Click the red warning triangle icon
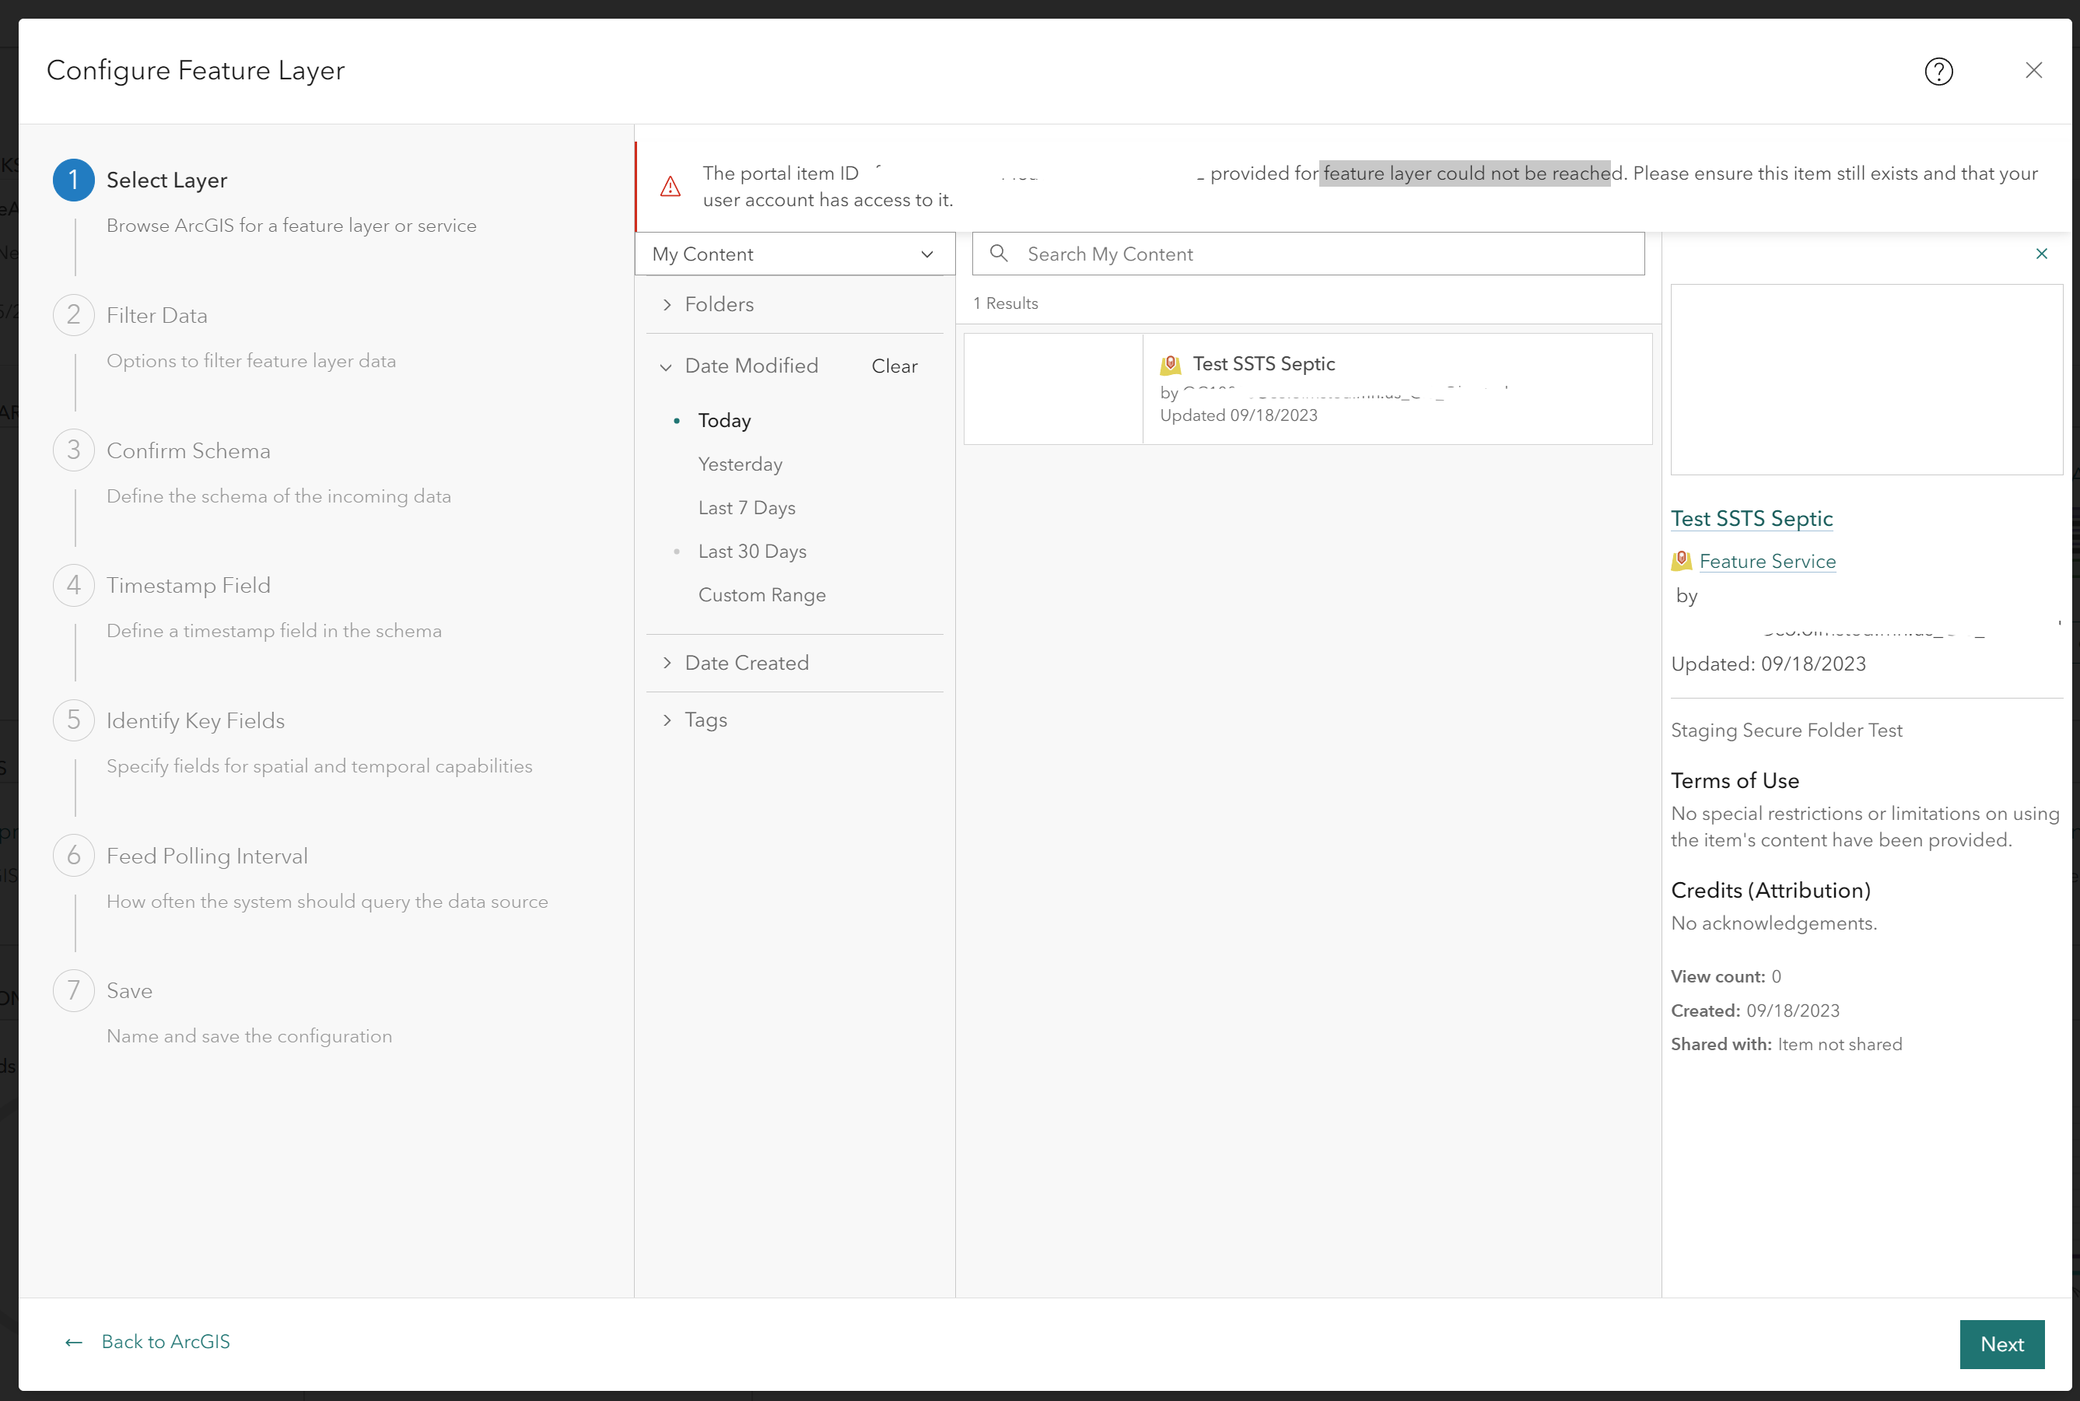Image resolution: width=2080 pixels, height=1401 pixels. click(x=669, y=187)
